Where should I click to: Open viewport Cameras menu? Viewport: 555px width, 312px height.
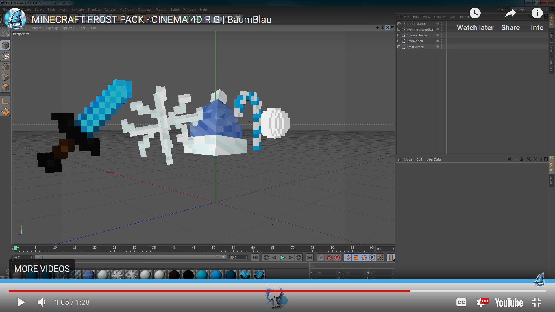point(36,28)
